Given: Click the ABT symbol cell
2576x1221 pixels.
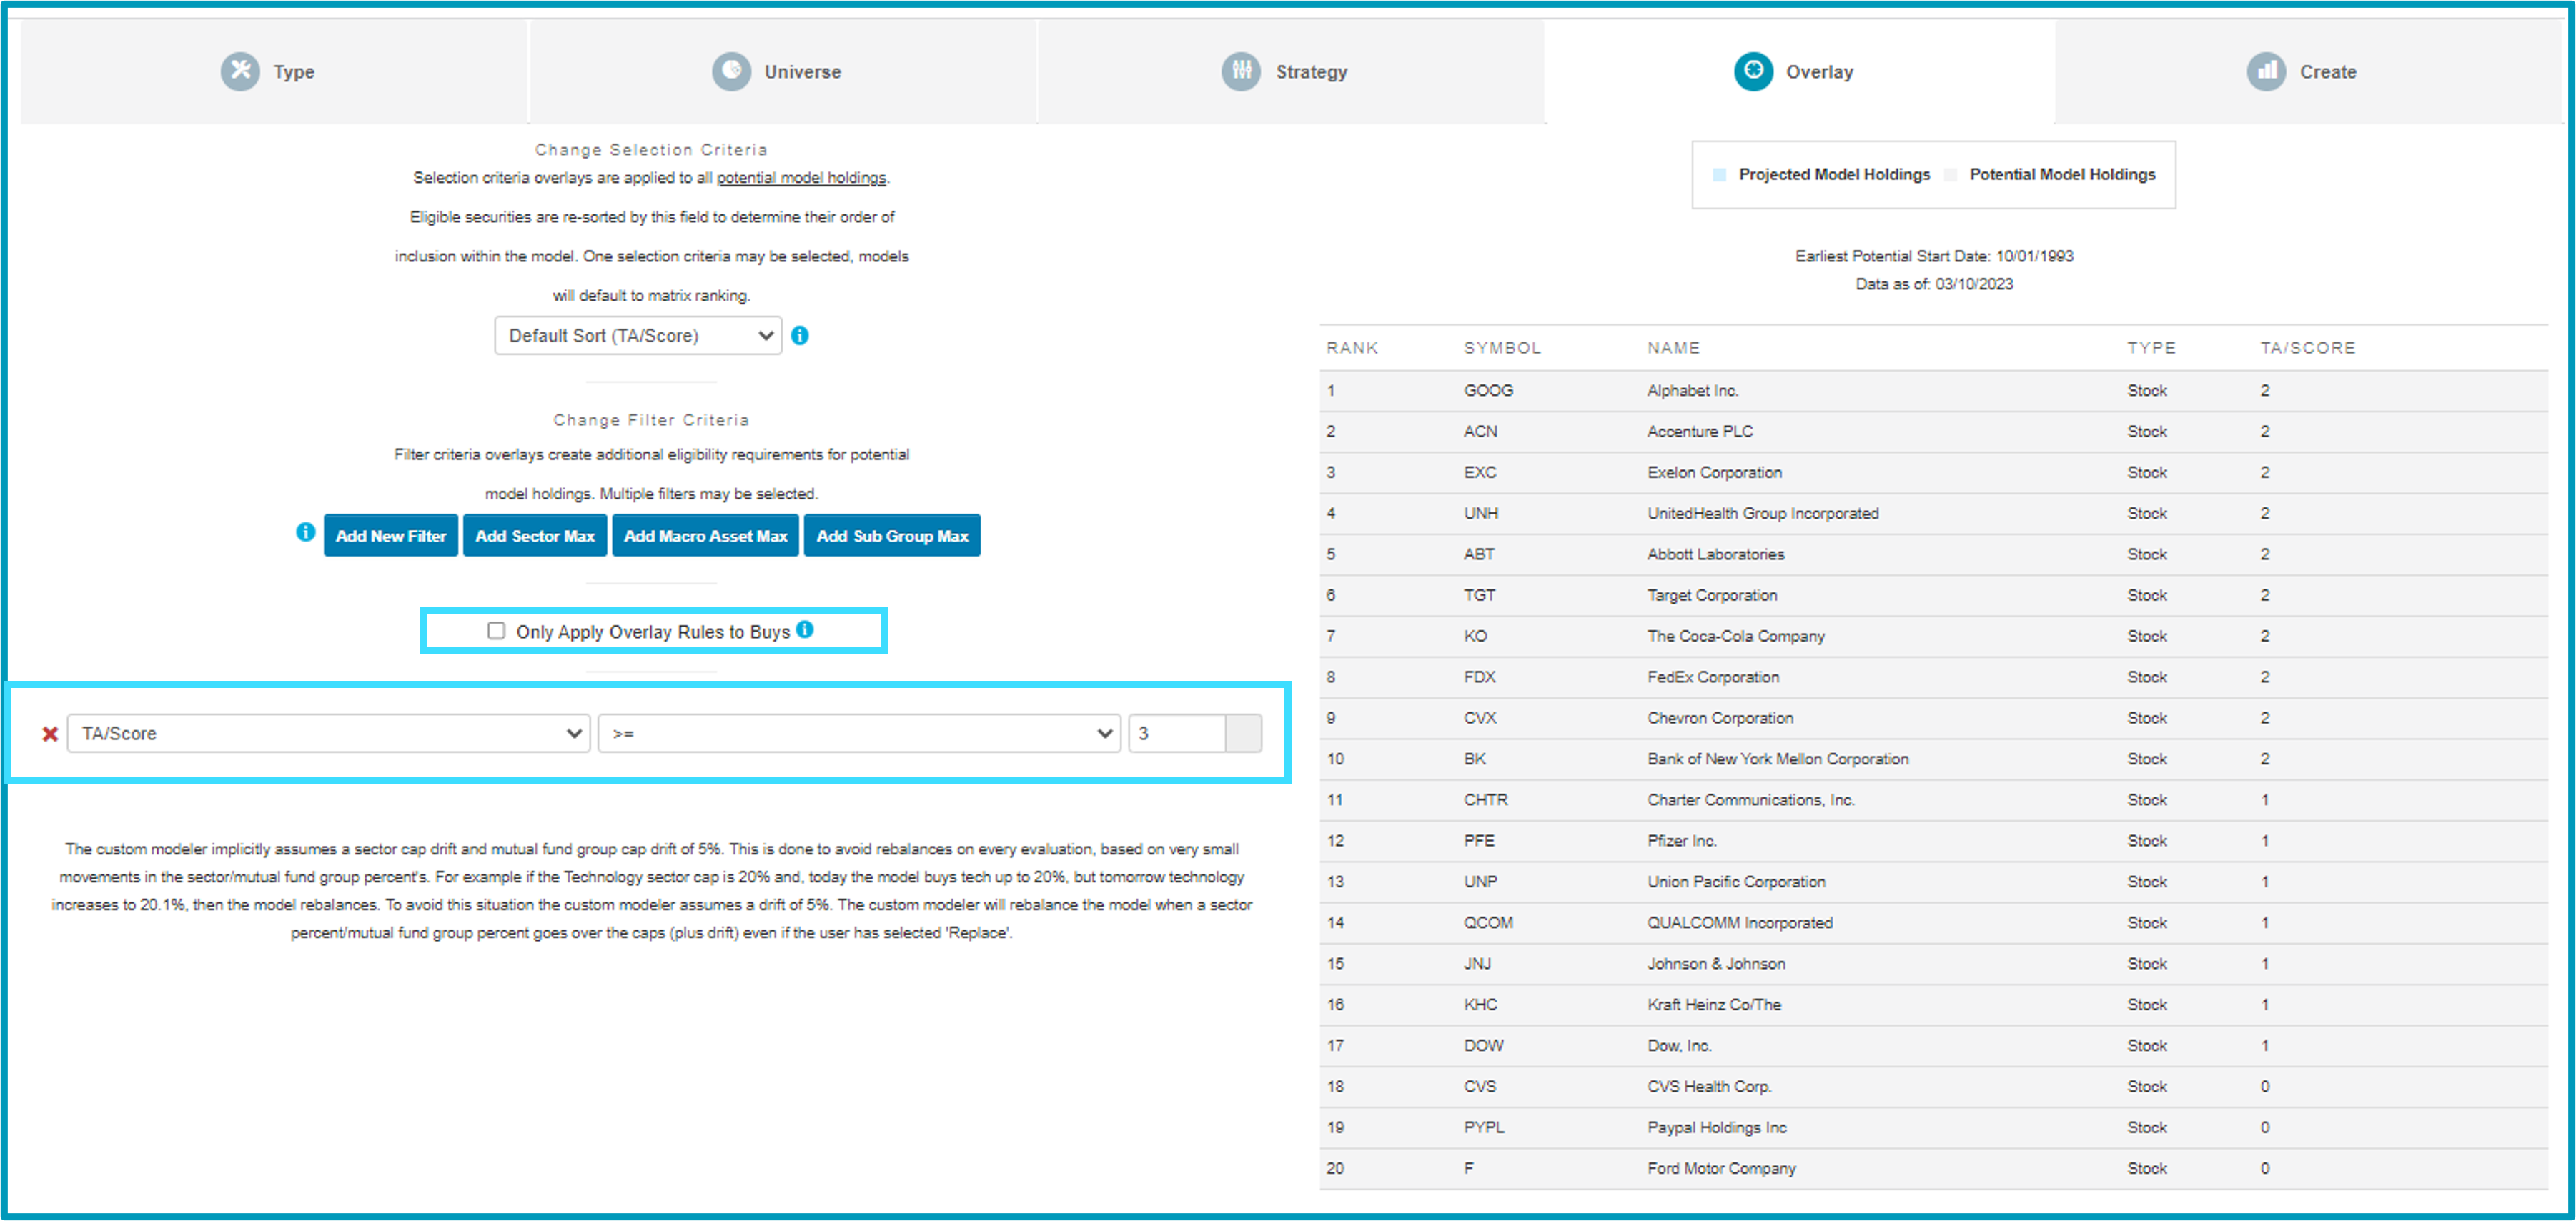Looking at the screenshot, I should [1479, 554].
